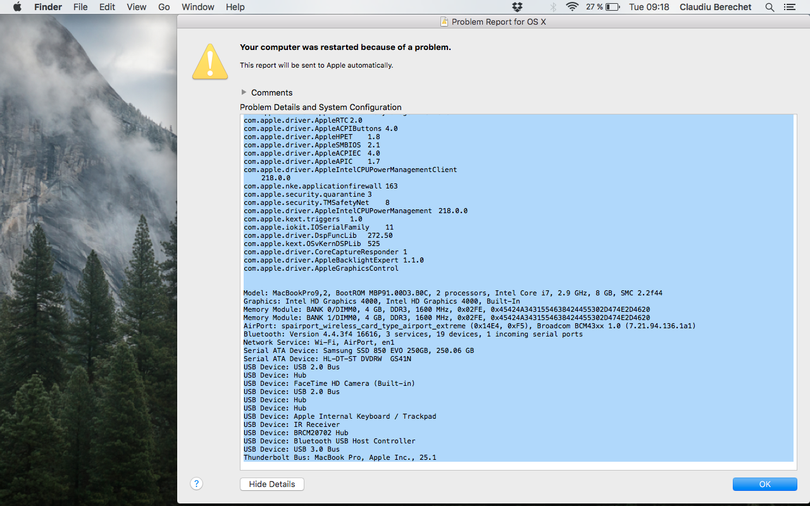Click the com.apple.driver.AppleRTC line

(x=303, y=120)
